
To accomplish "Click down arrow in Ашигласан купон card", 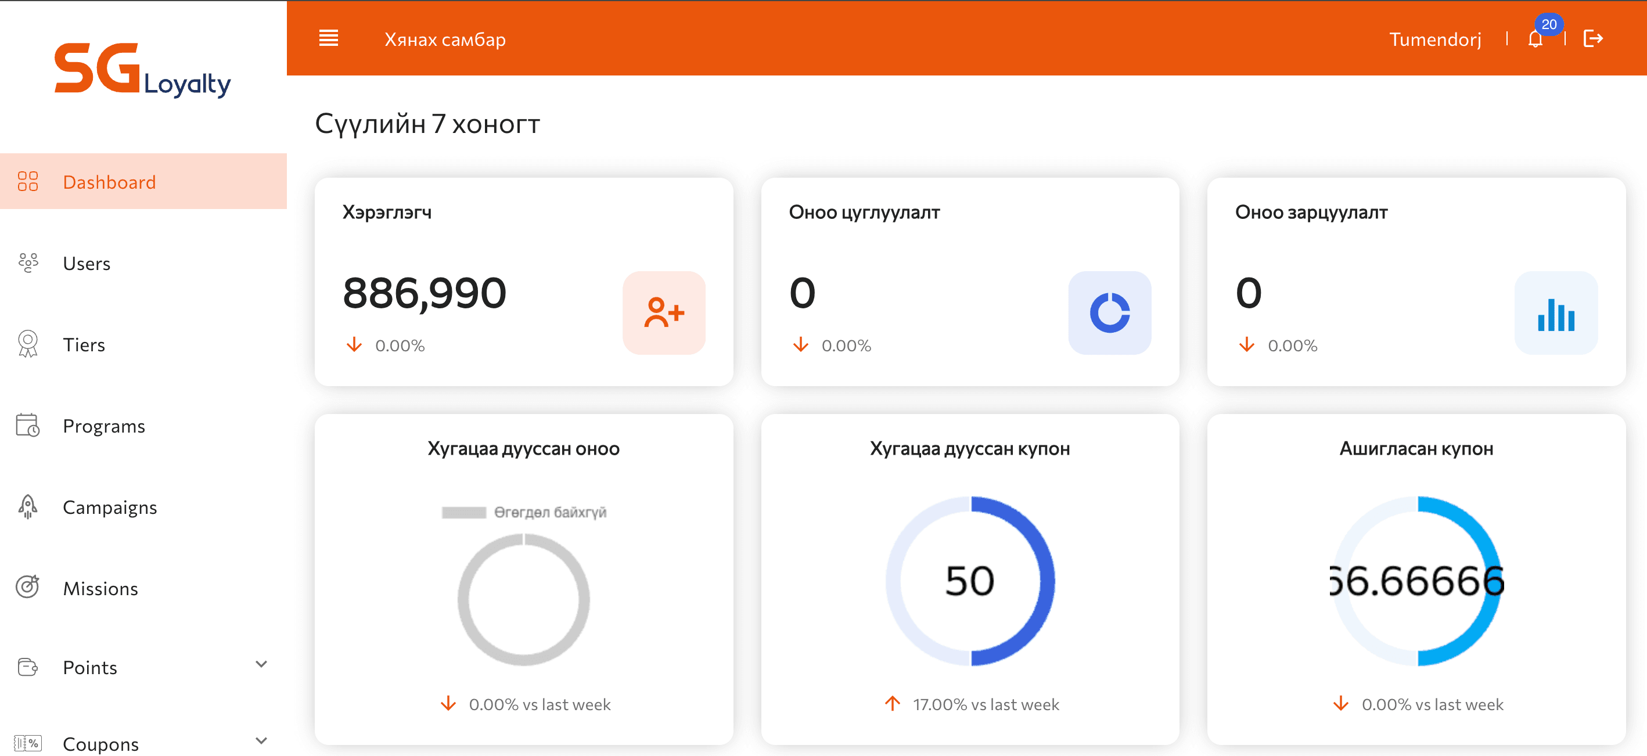I will [1341, 703].
